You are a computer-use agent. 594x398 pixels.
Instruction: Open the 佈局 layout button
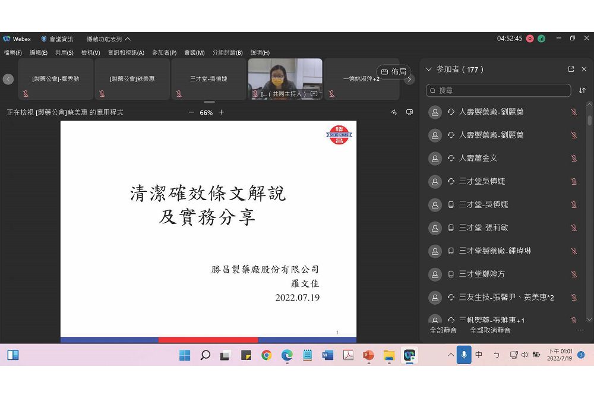click(394, 71)
